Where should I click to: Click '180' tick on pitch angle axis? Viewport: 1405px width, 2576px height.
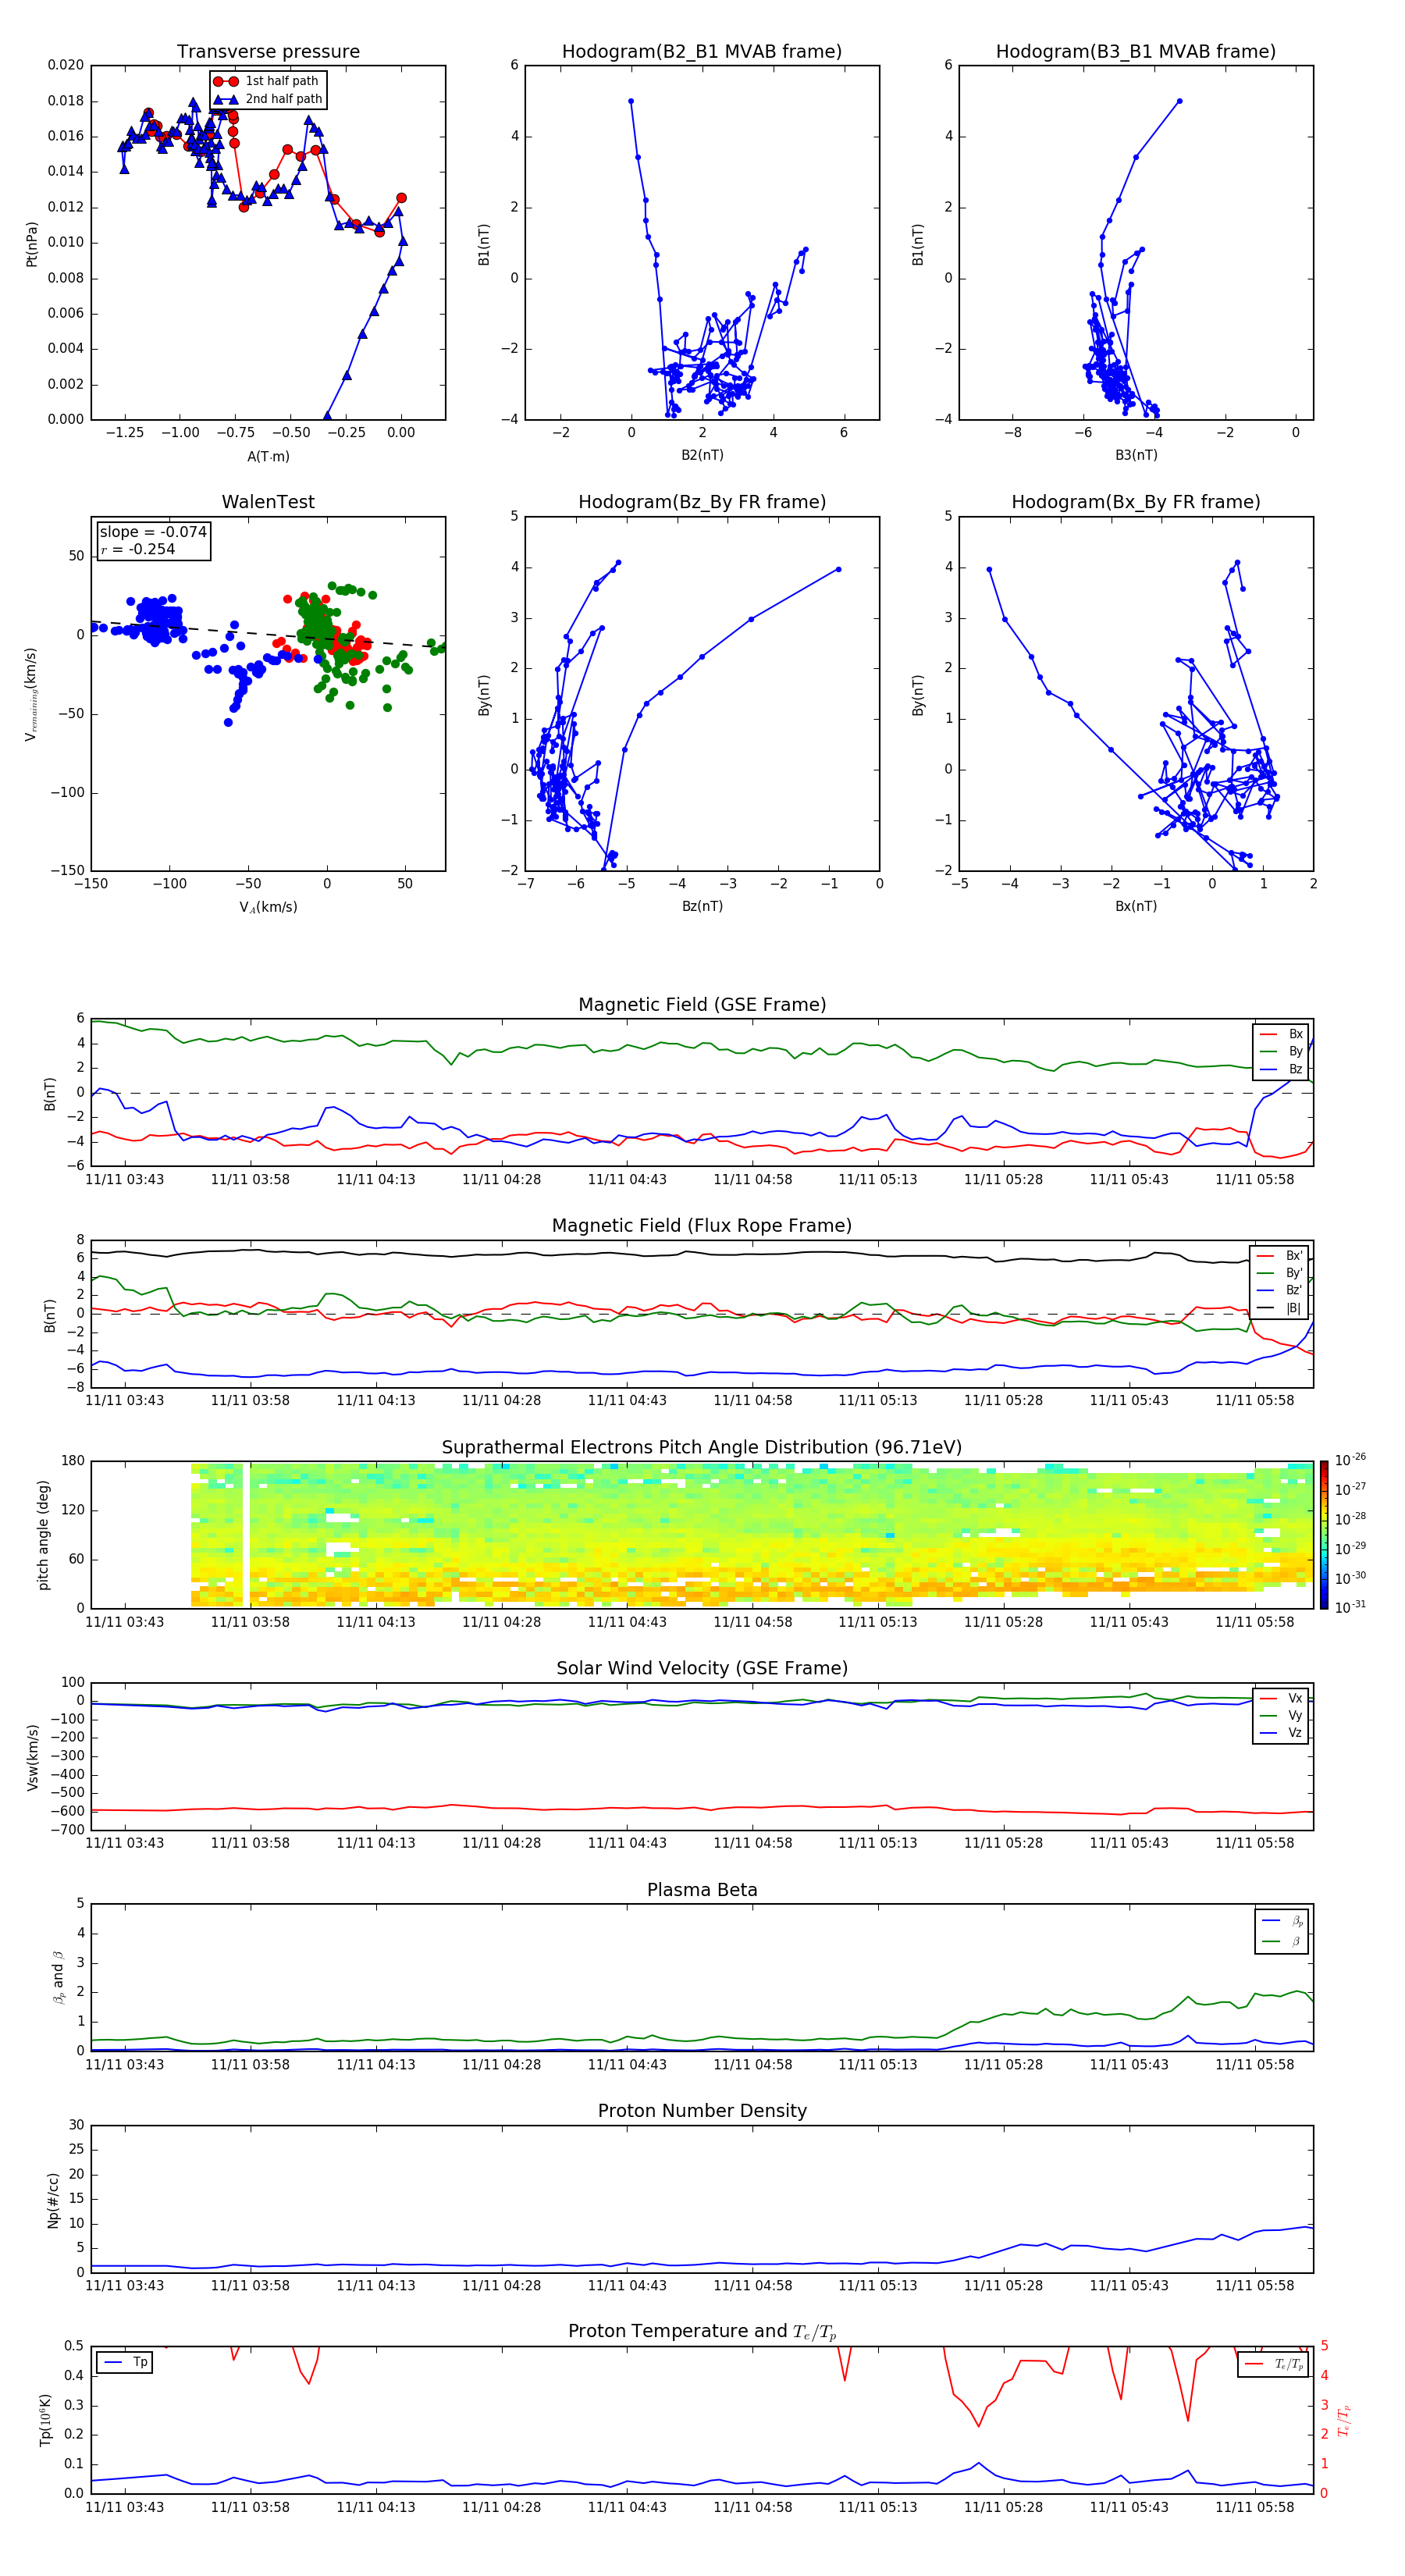pos(73,1461)
